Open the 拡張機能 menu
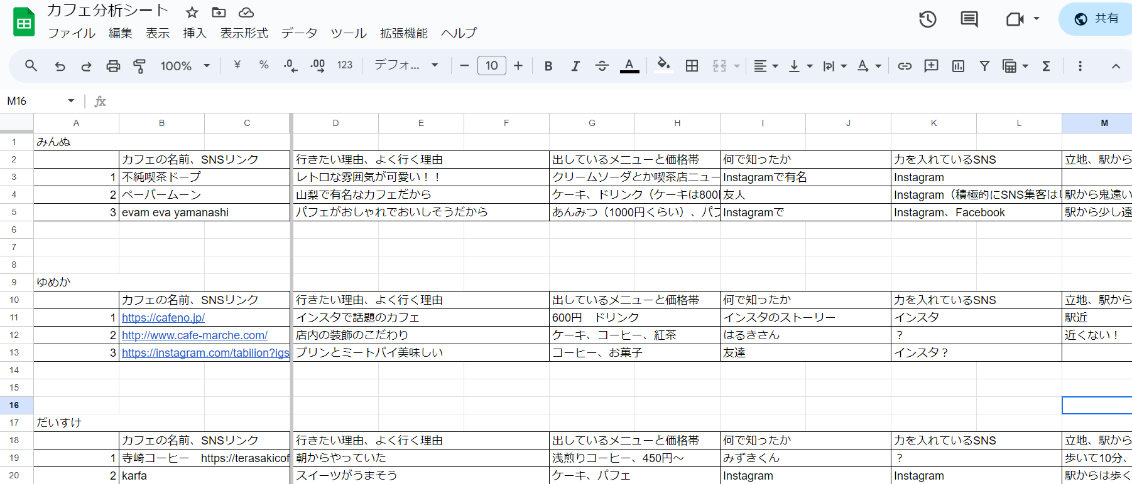1132x484 pixels. coord(404,33)
